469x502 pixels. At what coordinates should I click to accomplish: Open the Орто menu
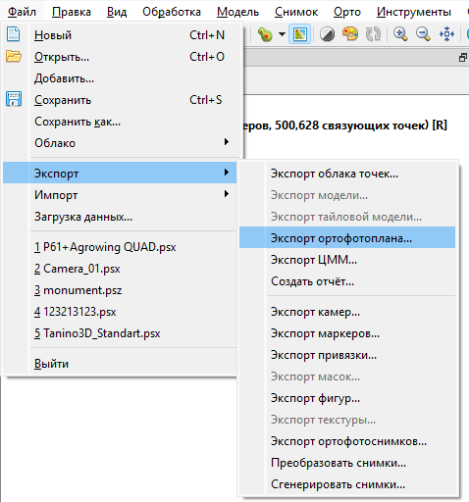click(347, 12)
